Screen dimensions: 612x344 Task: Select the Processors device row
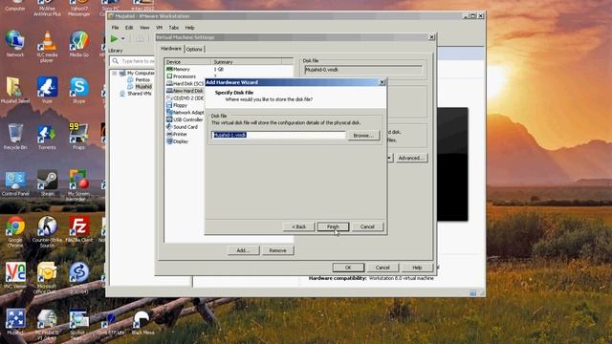185,76
